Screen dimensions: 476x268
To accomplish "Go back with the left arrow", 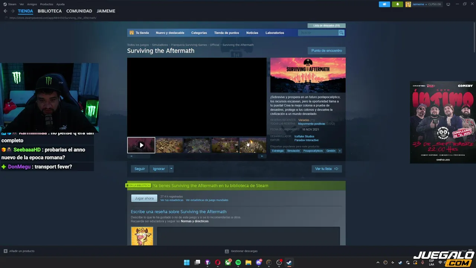I will coord(5,11).
